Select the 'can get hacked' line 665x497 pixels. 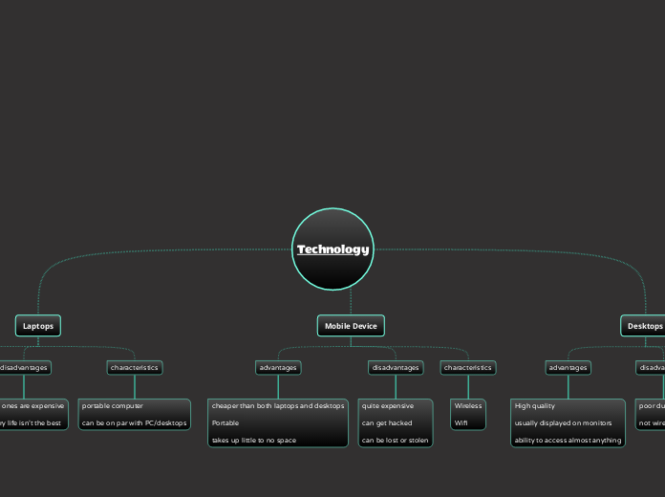tap(387, 422)
